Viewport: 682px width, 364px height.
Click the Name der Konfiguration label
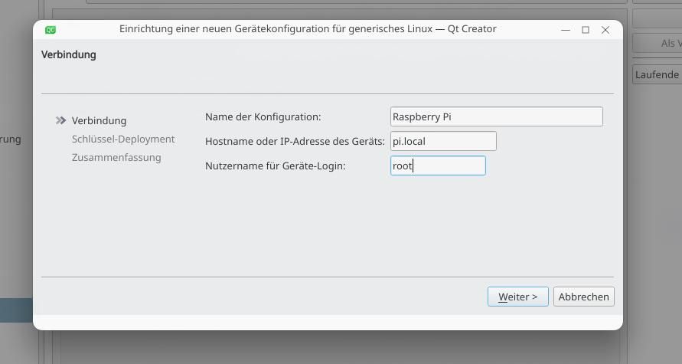pos(263,116)
